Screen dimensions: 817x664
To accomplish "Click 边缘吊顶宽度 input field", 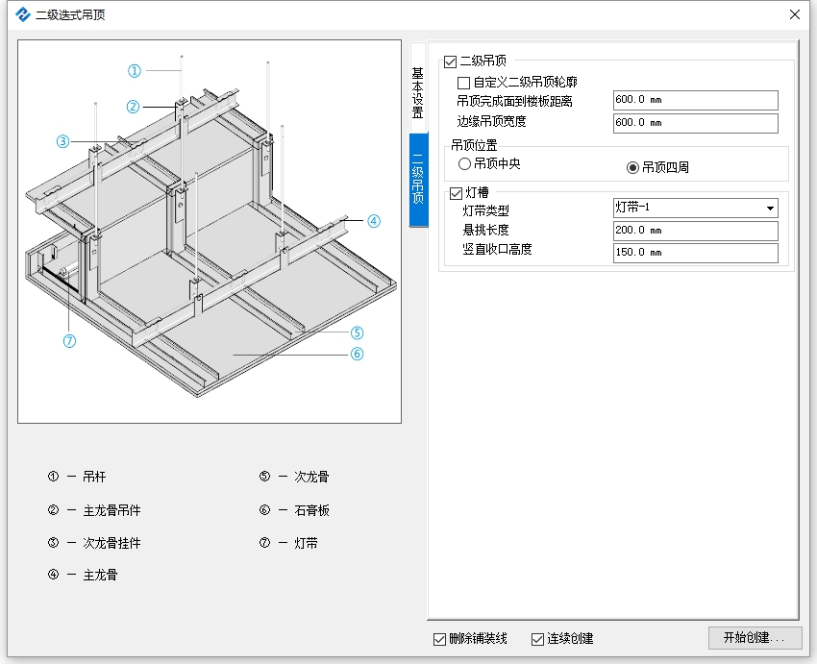I will coord(696,123).
